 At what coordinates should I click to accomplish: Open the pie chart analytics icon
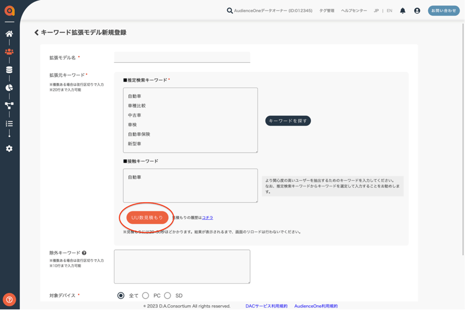click(x=9, y=88)
